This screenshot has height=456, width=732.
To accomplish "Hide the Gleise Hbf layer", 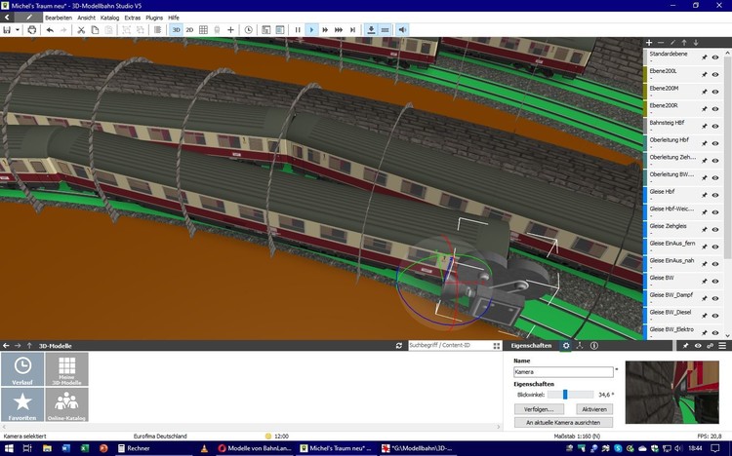I will [x=715, y=195].
